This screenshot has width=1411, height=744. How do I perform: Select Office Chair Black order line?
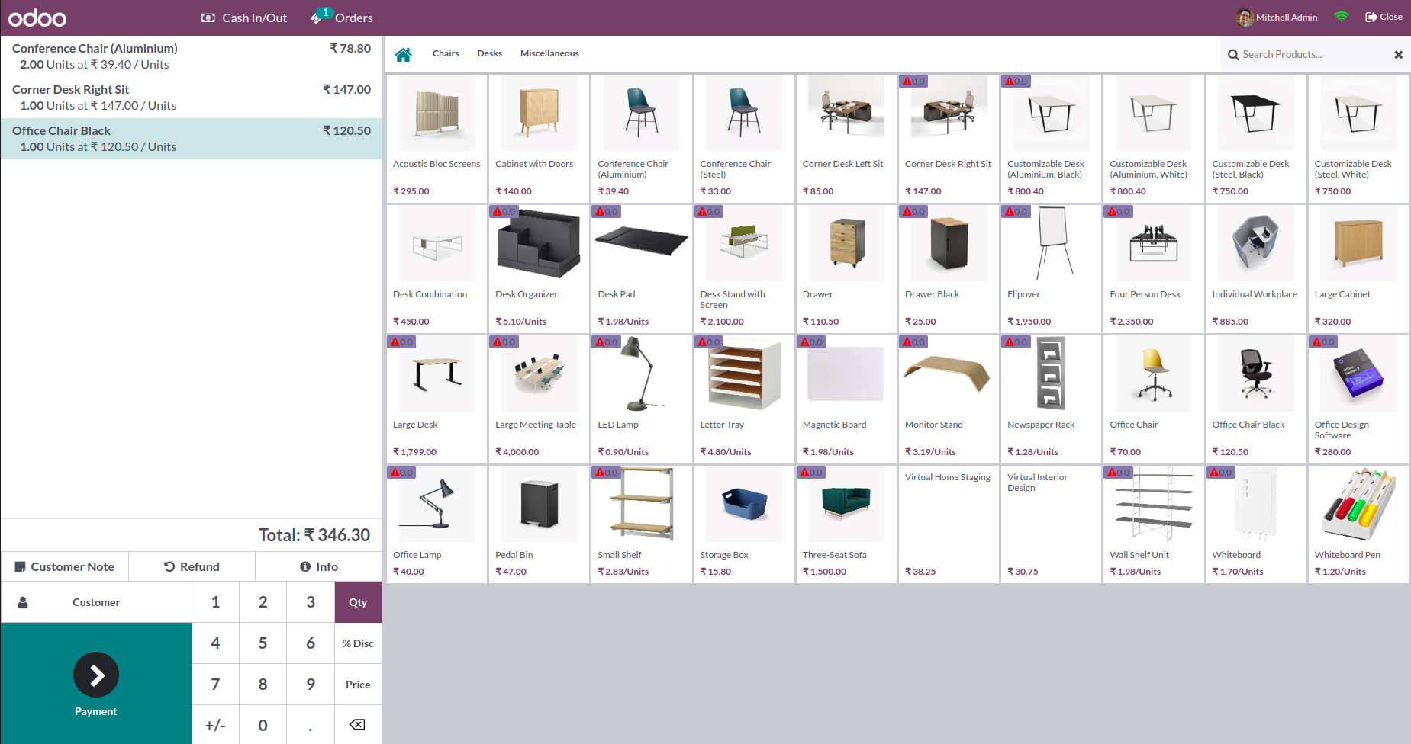coord(192,139)
